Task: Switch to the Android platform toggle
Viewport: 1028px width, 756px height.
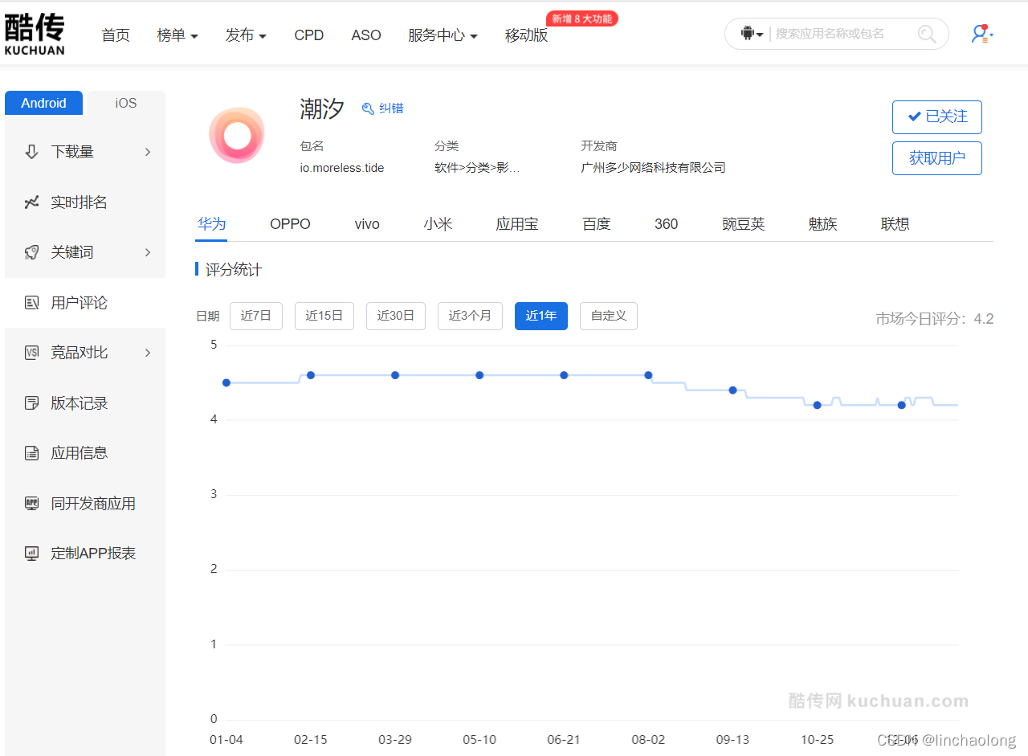Action: 43,103
